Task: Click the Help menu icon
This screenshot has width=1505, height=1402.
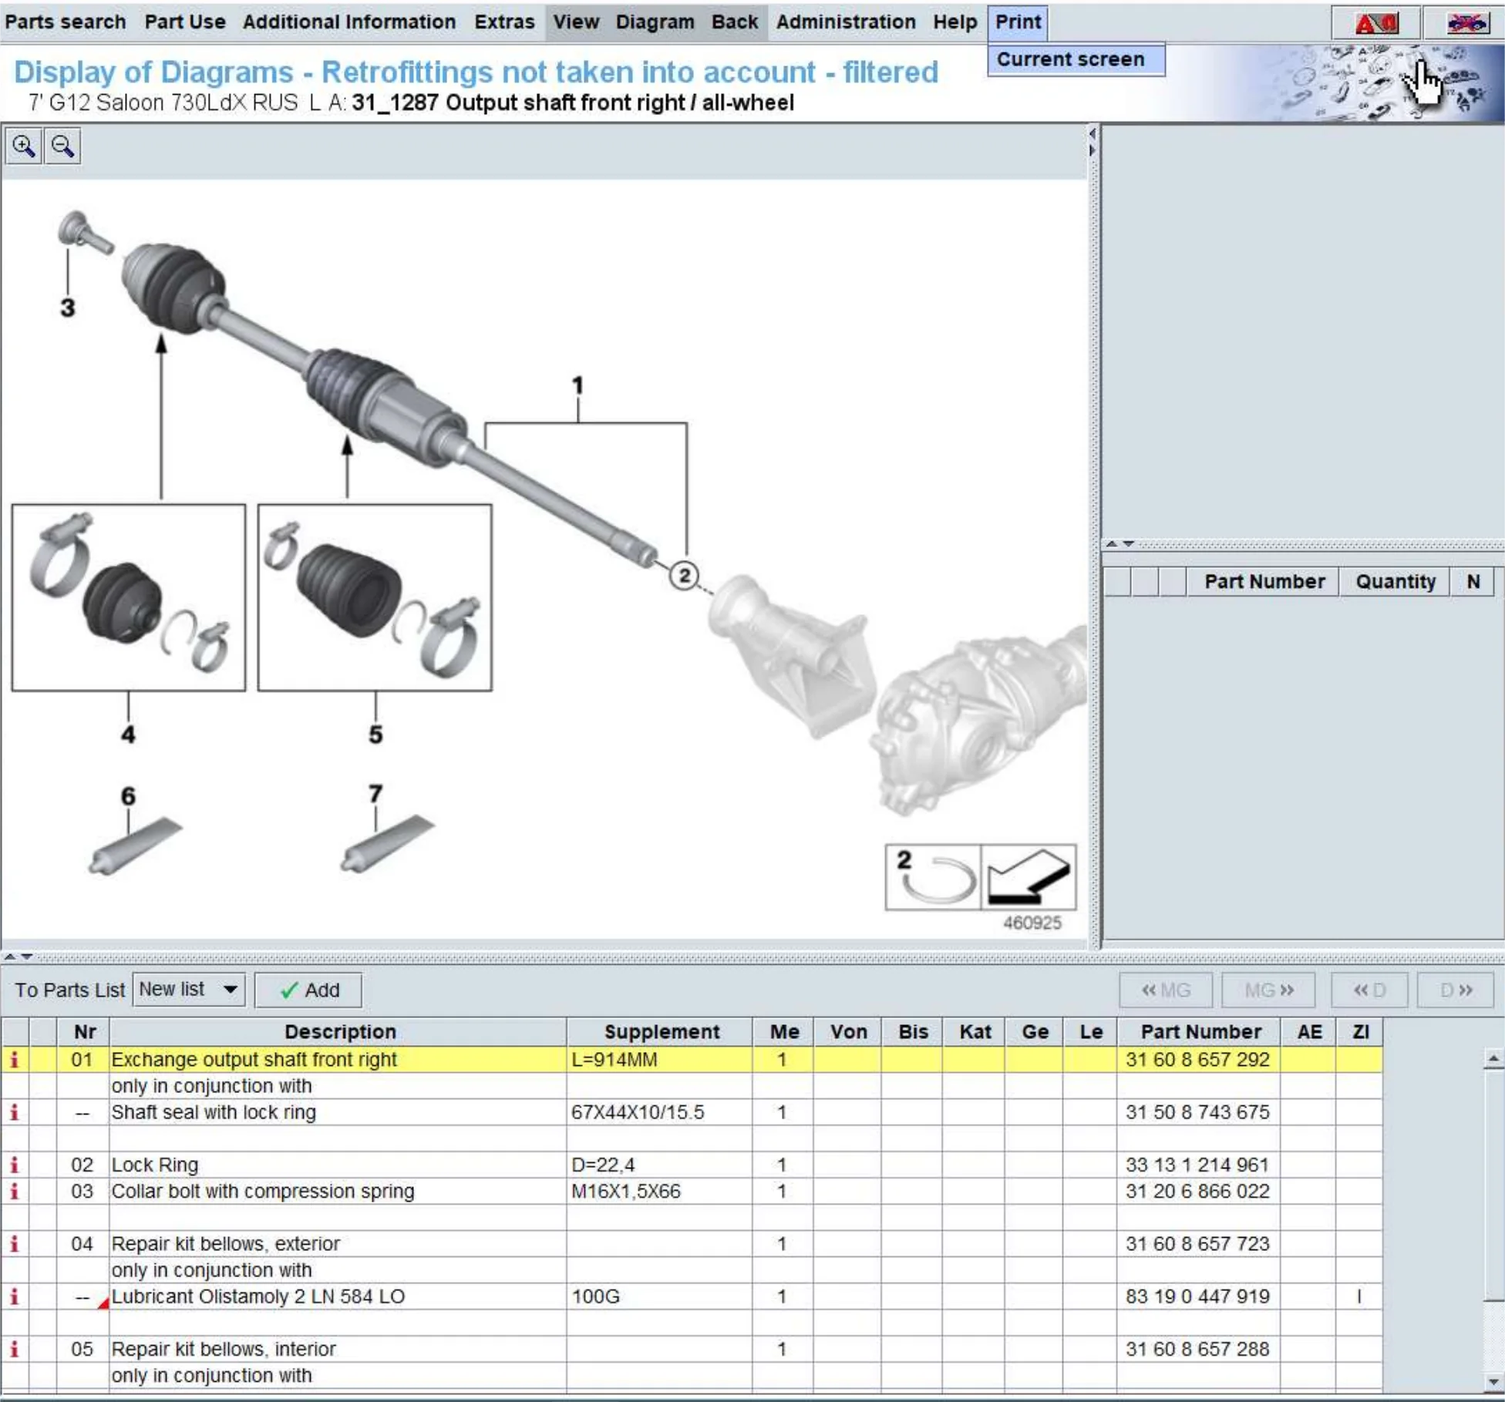Action: click(955, 20)
